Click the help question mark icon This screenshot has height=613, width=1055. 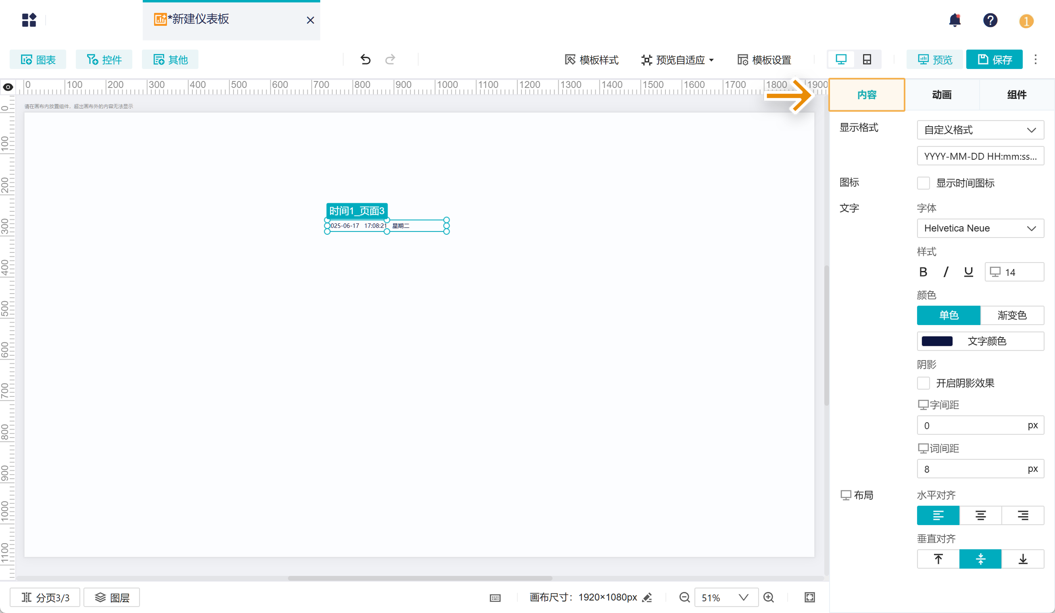click(x=990, y=20)
